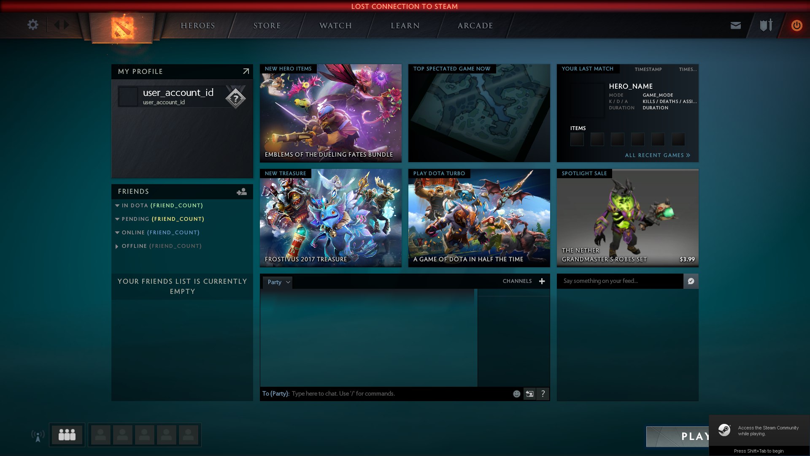Click the Play button
This screenshot has height=456, width=810.
tap(678, 437)
